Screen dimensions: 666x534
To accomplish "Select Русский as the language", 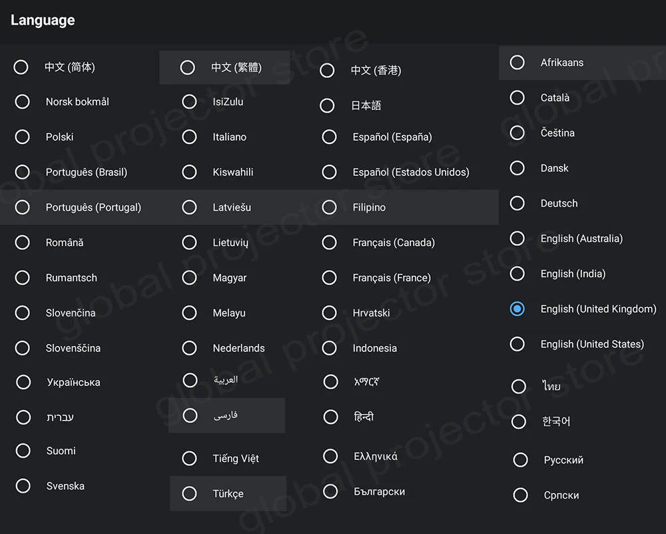I will click(521, 460).
